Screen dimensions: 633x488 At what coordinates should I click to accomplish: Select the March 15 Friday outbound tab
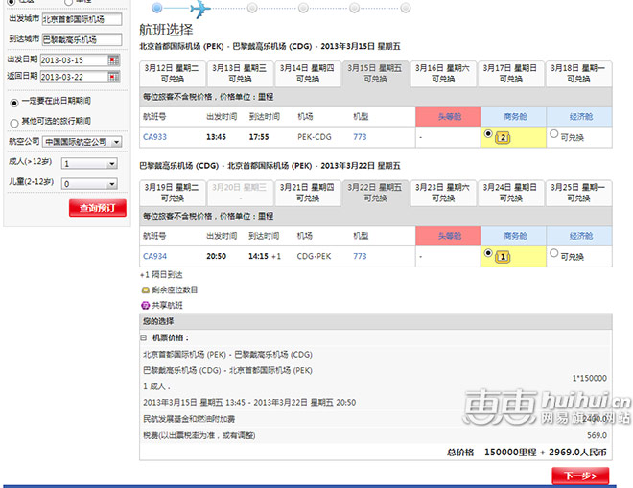(375, 74)
